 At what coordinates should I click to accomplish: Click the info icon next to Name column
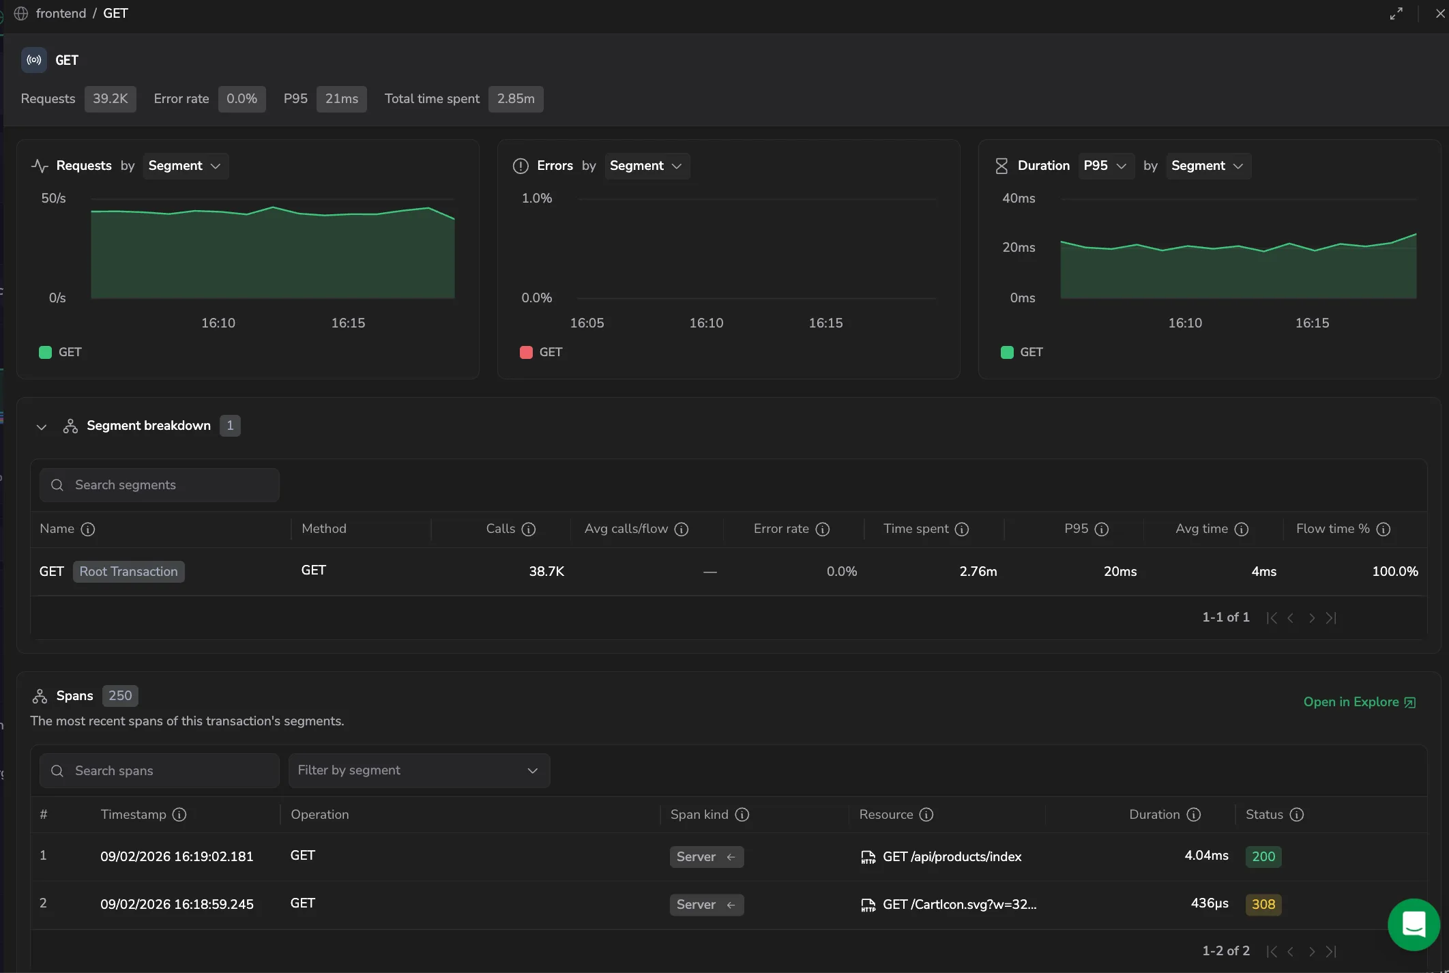(88, 529)
